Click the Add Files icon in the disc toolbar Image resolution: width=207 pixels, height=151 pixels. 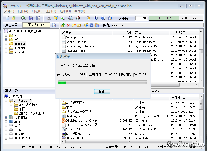click(x=86, y=25)
